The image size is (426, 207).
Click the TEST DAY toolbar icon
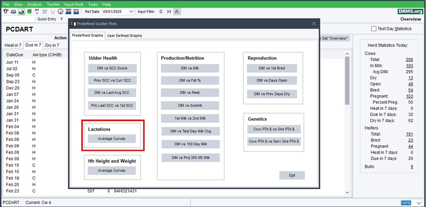tap(45, 12)
